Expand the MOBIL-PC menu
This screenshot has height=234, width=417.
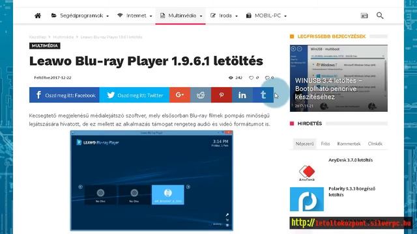pyautogui.click(x=266, y=16)
